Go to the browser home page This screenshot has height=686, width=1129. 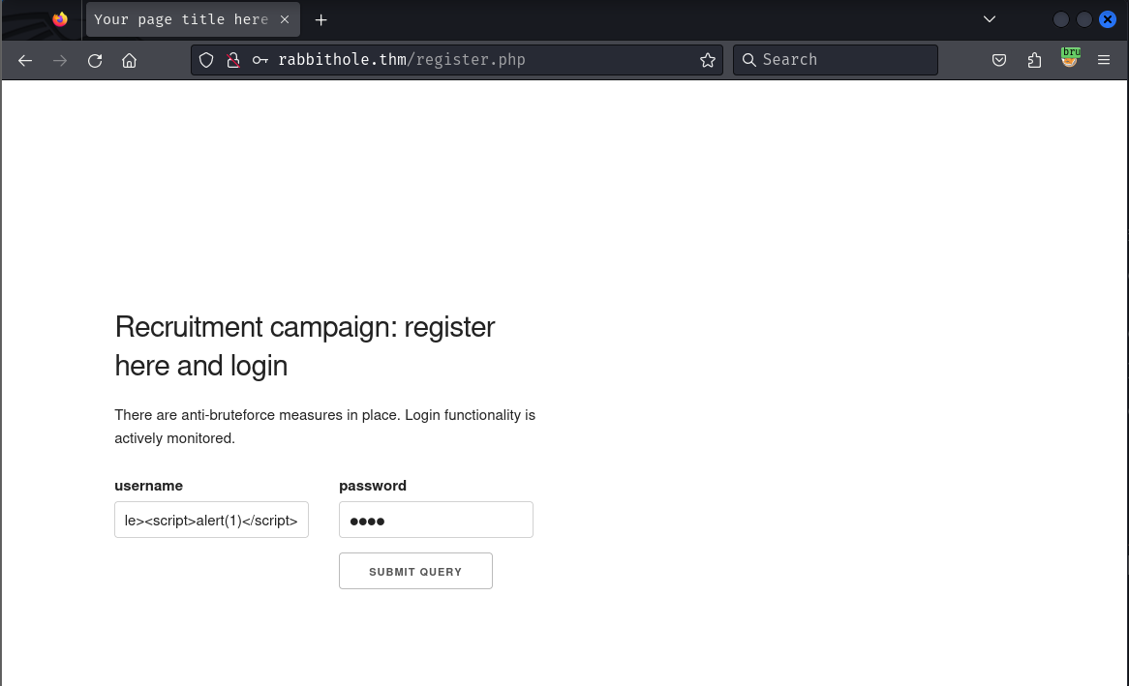[129, 60]
